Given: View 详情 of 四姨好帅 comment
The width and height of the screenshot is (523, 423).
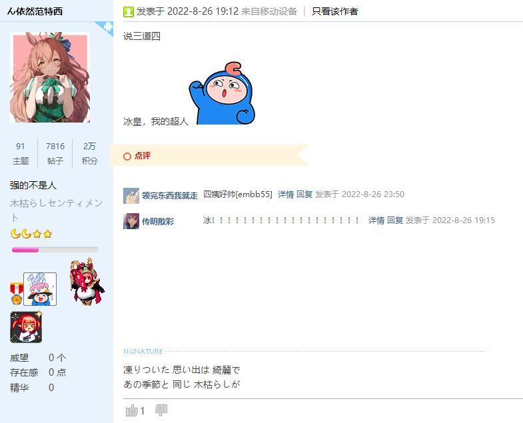Looking at the screenshot, I should pyautogui.click(x=286, y=195).
